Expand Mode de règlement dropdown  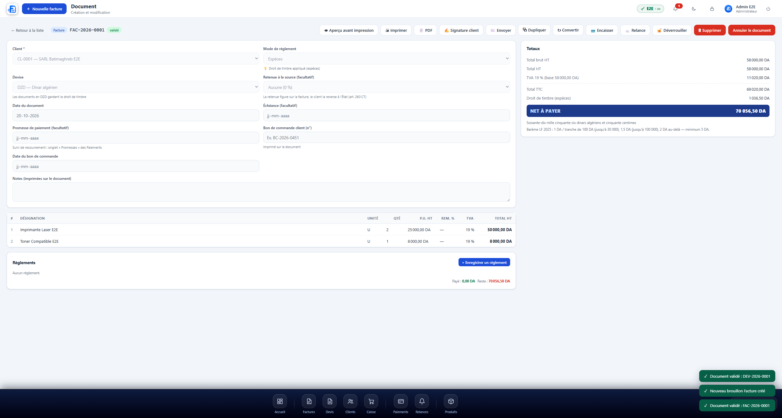click(x=387, y=59)
